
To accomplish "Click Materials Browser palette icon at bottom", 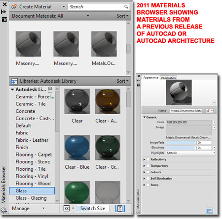I will [x=3, y=211].
